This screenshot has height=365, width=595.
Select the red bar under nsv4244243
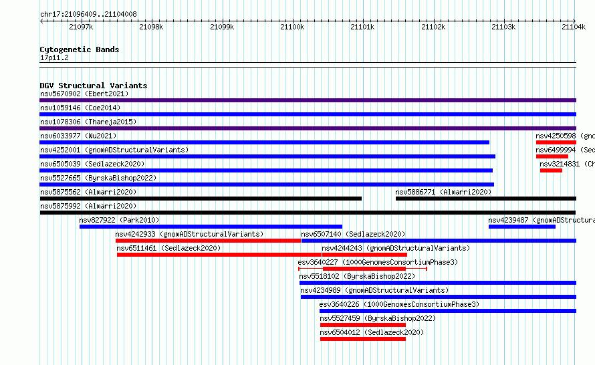pos(364,255)
